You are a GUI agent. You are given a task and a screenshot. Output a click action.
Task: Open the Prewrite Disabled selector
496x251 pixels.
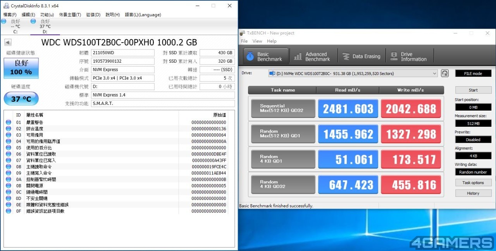click(473, 140)
